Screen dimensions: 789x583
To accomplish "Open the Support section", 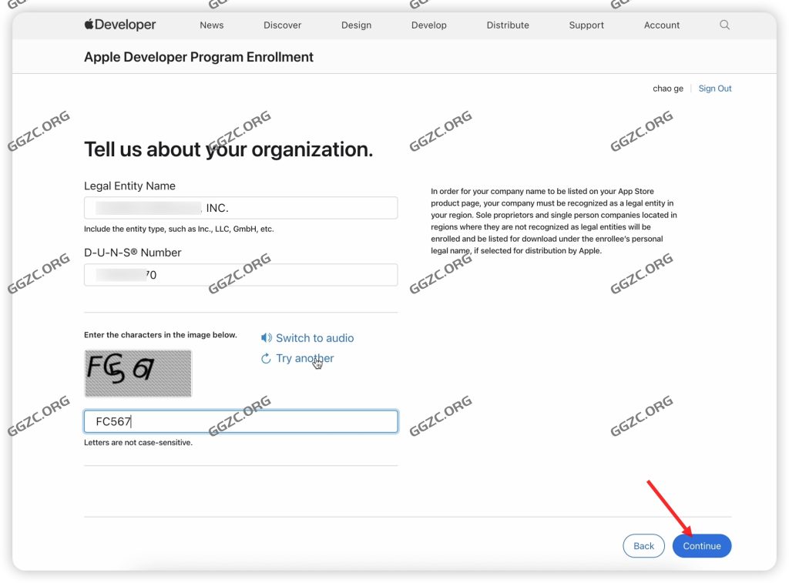I will point(586,25).
